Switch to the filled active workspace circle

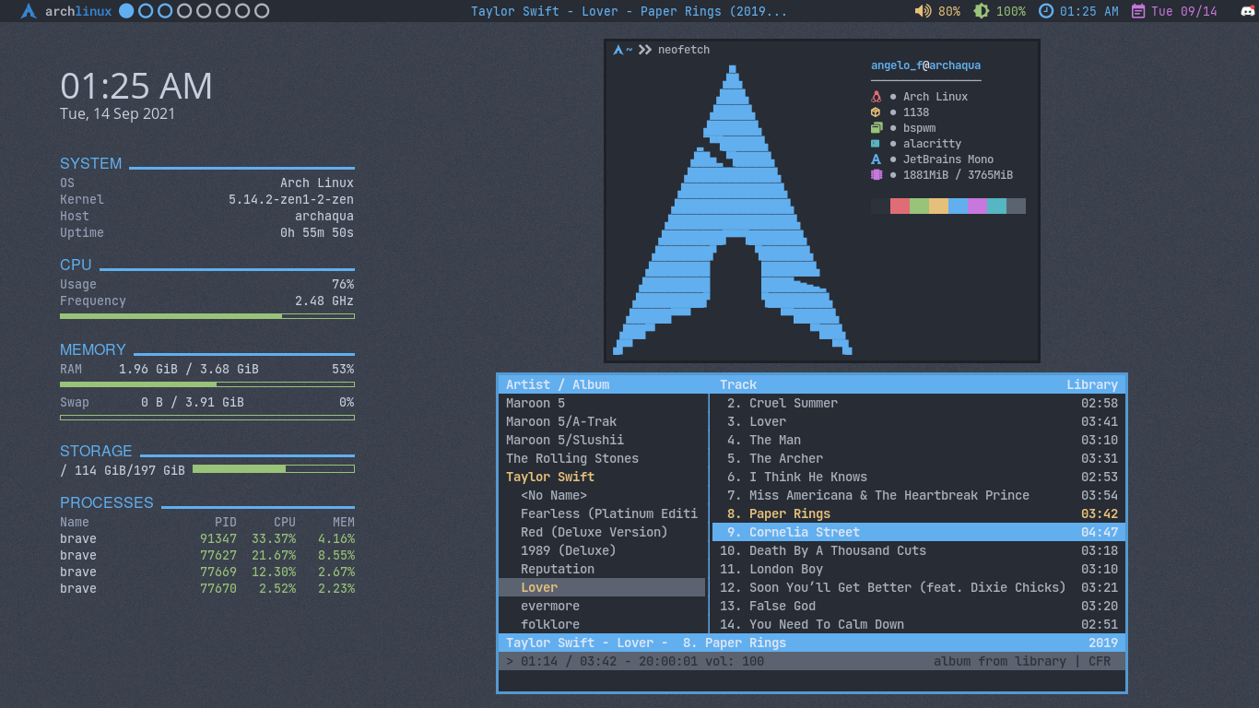click(x=126, y=11)
